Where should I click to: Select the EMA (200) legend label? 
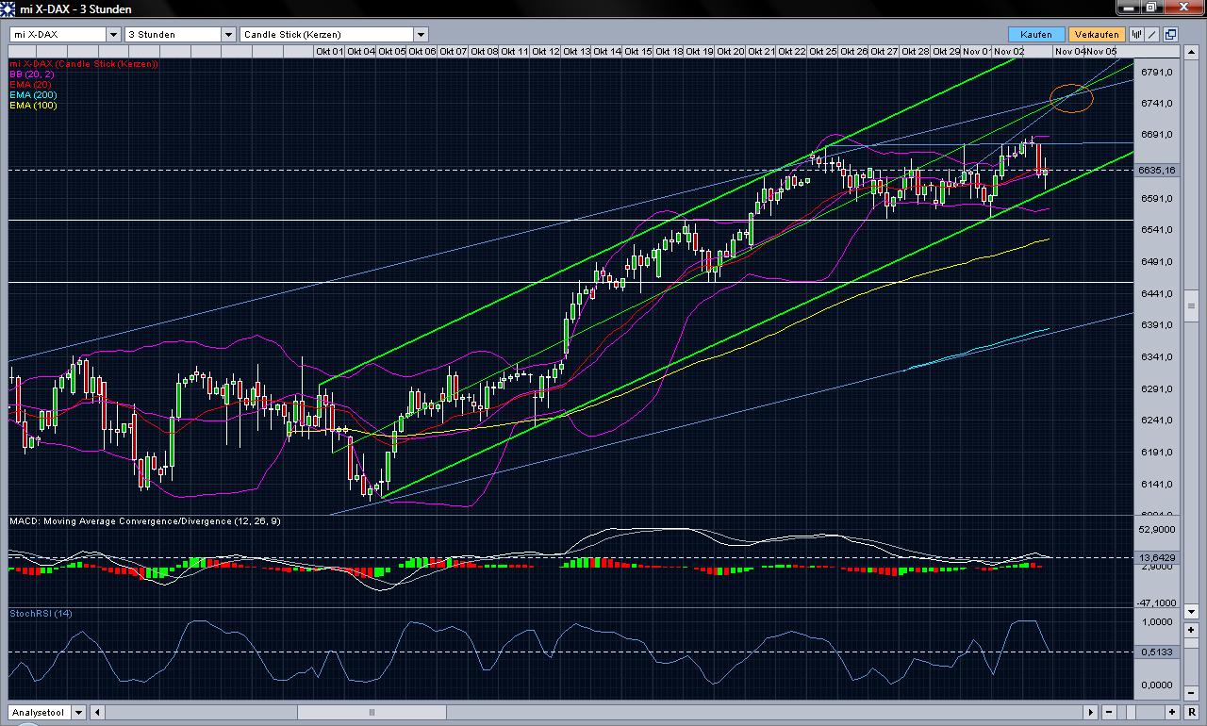click(33, 94)
